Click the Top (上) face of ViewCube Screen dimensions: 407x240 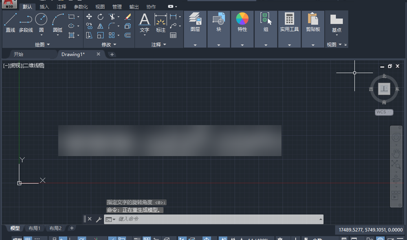coord(384,89)
